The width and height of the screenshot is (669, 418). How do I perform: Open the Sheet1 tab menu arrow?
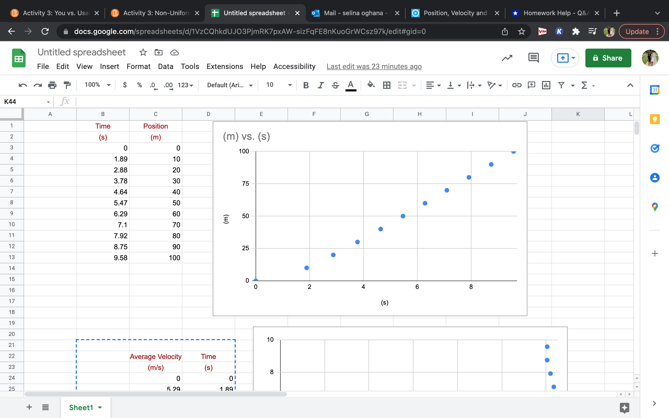100,407
